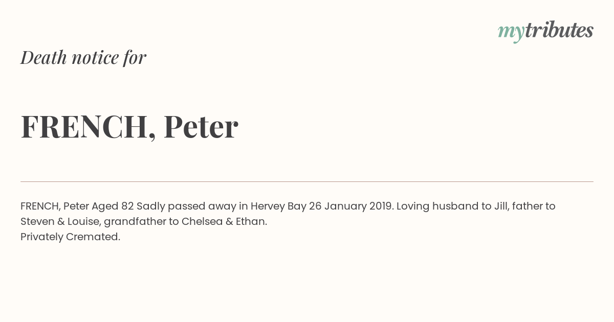Click "Hervey Bay" in the notice text

[x=278, y=206]
